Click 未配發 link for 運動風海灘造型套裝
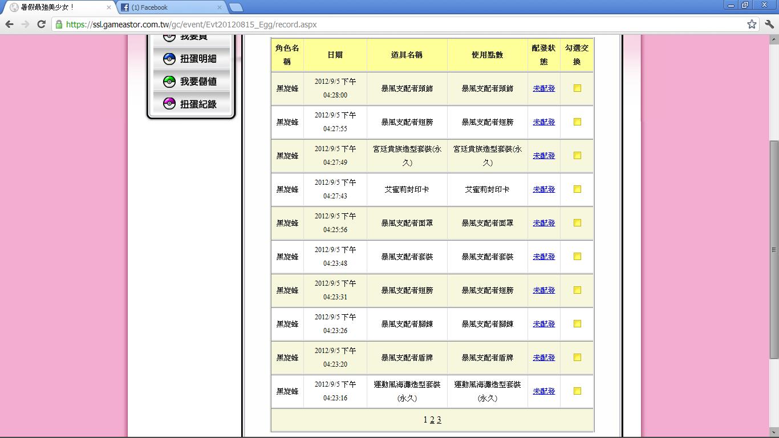 543,391
